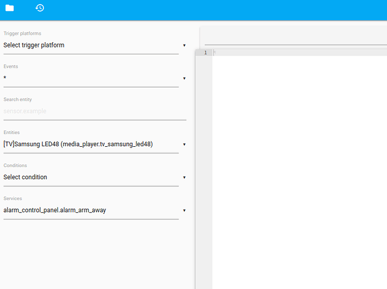This screenshot has width=387, height=289.
Task: Open the file browser folder icon
Action: 10,8
